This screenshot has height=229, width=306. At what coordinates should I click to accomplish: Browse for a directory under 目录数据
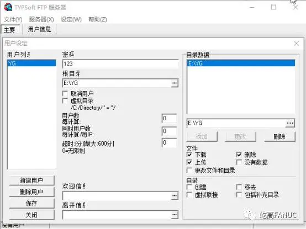click(x=290, y=123)
